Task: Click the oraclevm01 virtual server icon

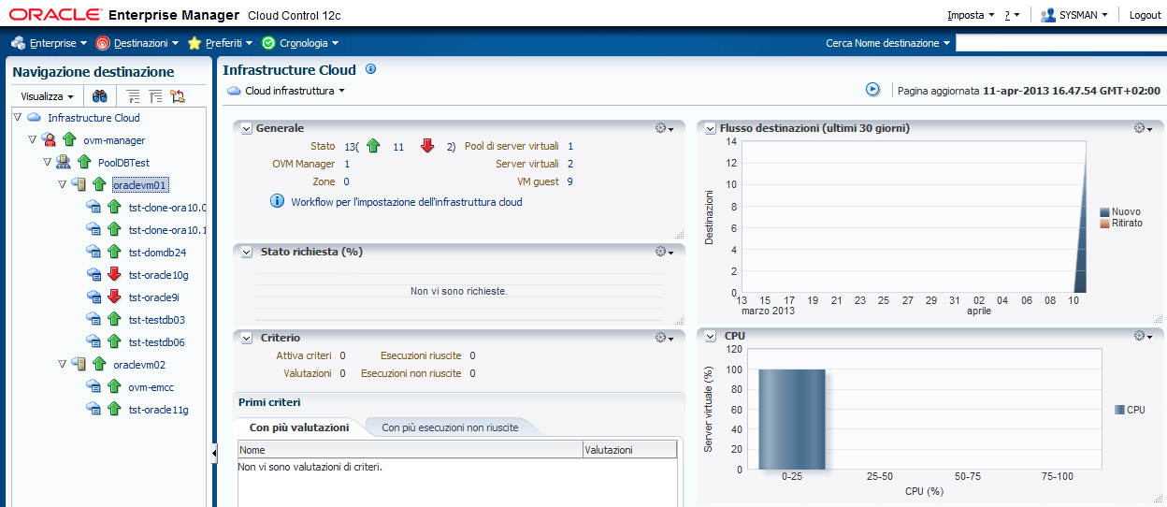Action: point(79,185)
